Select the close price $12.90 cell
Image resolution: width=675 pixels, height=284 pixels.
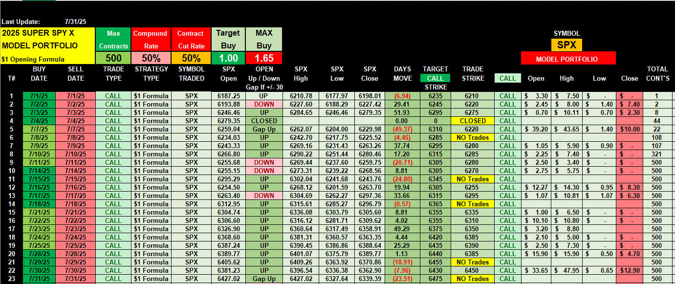(x=629, y=270)
